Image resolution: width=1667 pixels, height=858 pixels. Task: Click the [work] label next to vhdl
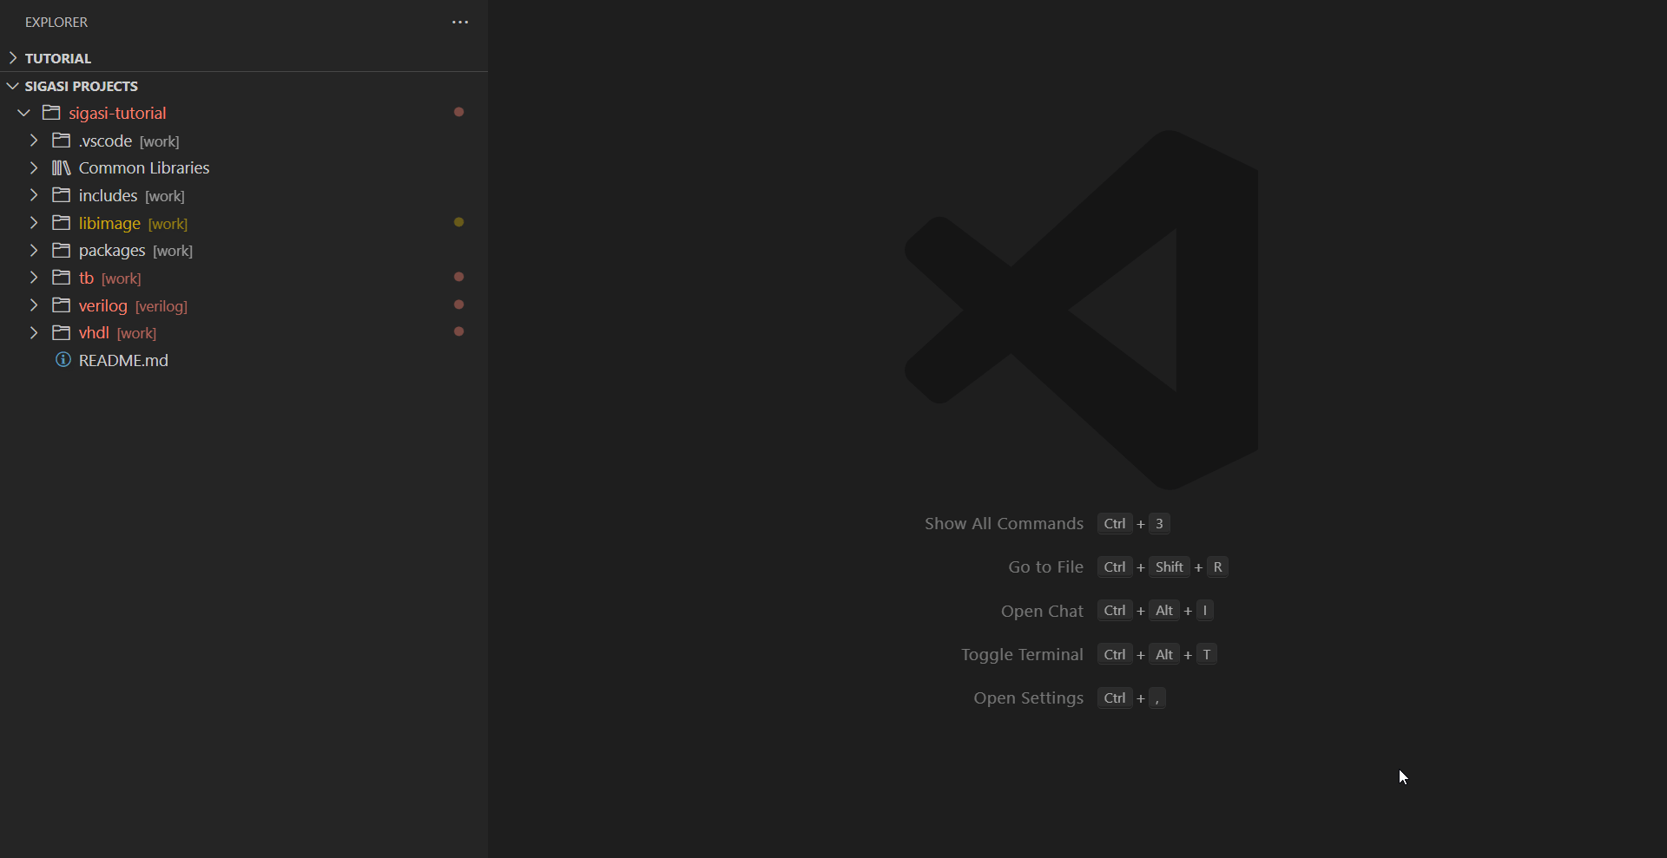pos(137,333)
